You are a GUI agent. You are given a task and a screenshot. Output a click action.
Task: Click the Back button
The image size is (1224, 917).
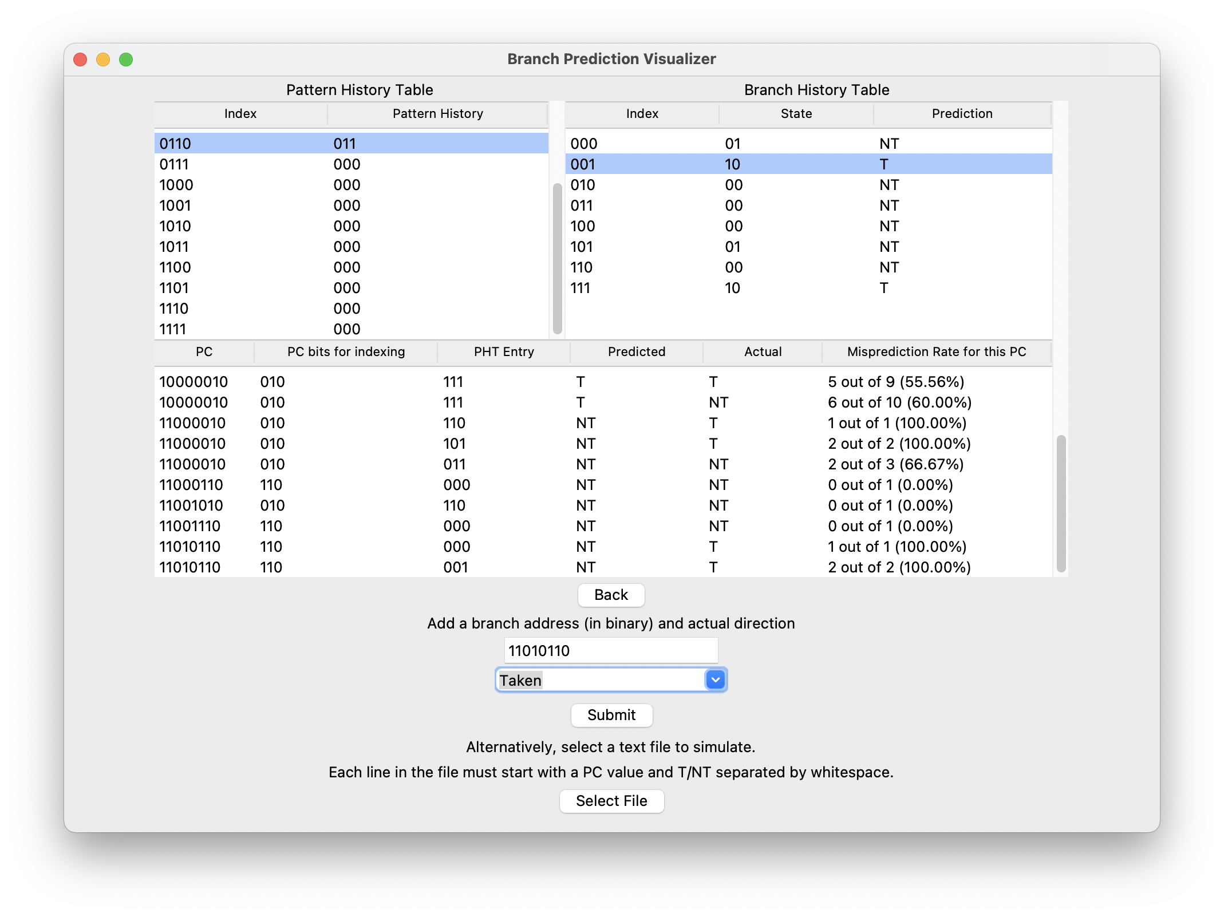[611, 595]
